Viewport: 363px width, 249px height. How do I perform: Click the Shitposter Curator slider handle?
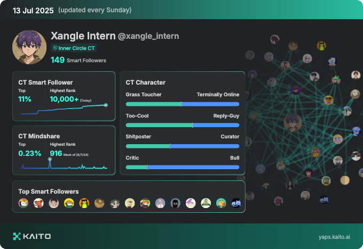[x=170, y=146]
